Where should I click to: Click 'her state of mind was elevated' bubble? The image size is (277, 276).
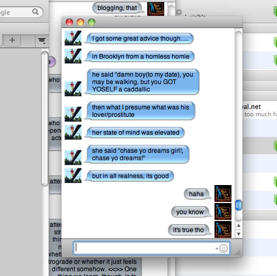click(135, 133)
